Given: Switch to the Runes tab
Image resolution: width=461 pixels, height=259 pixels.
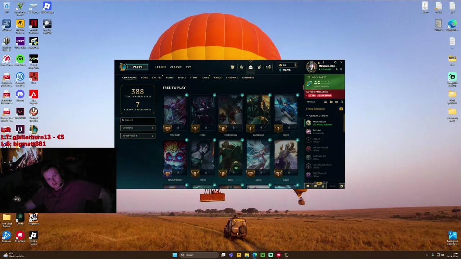Looking at the screenshot, I should (x=170, y=78).
